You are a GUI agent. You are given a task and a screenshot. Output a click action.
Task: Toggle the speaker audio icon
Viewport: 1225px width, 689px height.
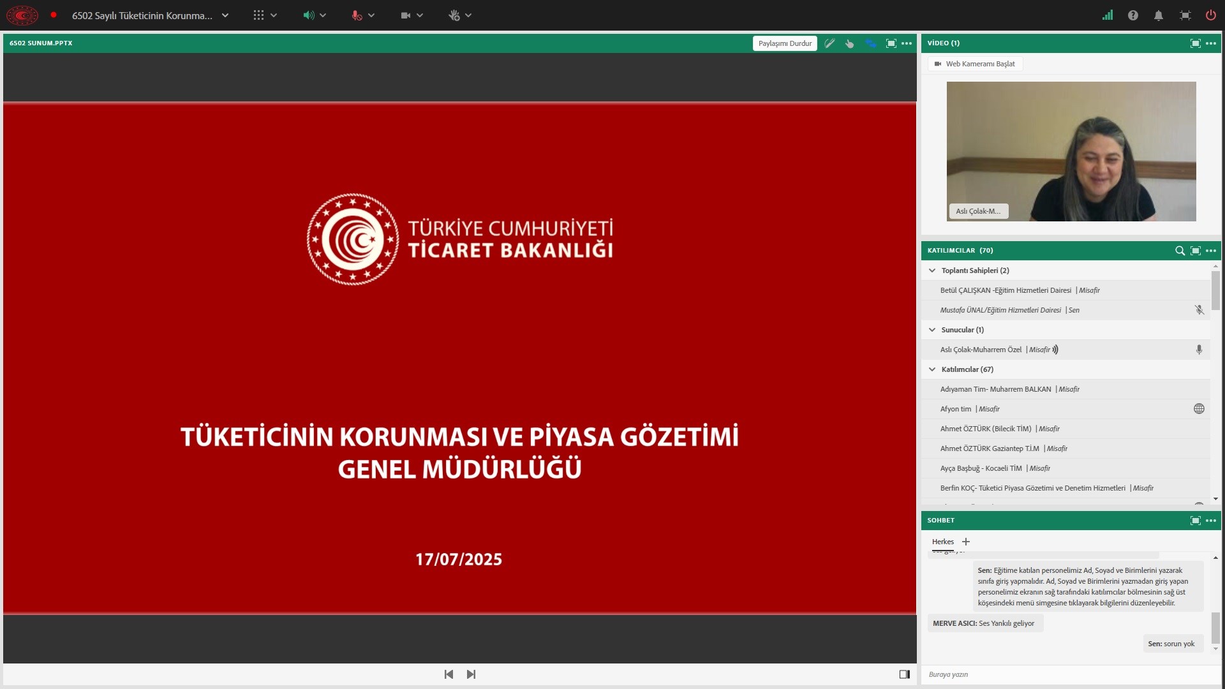point(308,15)
